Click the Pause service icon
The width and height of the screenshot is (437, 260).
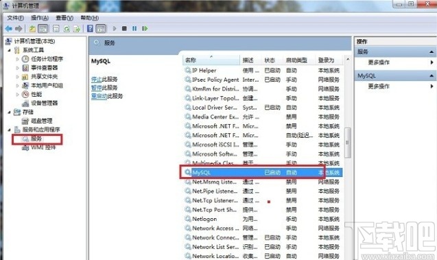point(134,28)
